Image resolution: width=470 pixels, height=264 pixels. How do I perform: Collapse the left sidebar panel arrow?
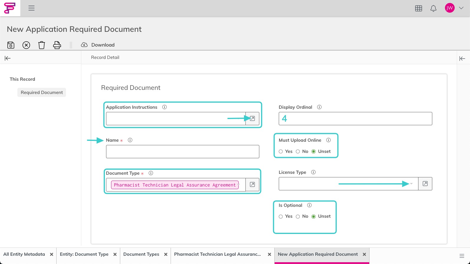(x=8, y=58)
